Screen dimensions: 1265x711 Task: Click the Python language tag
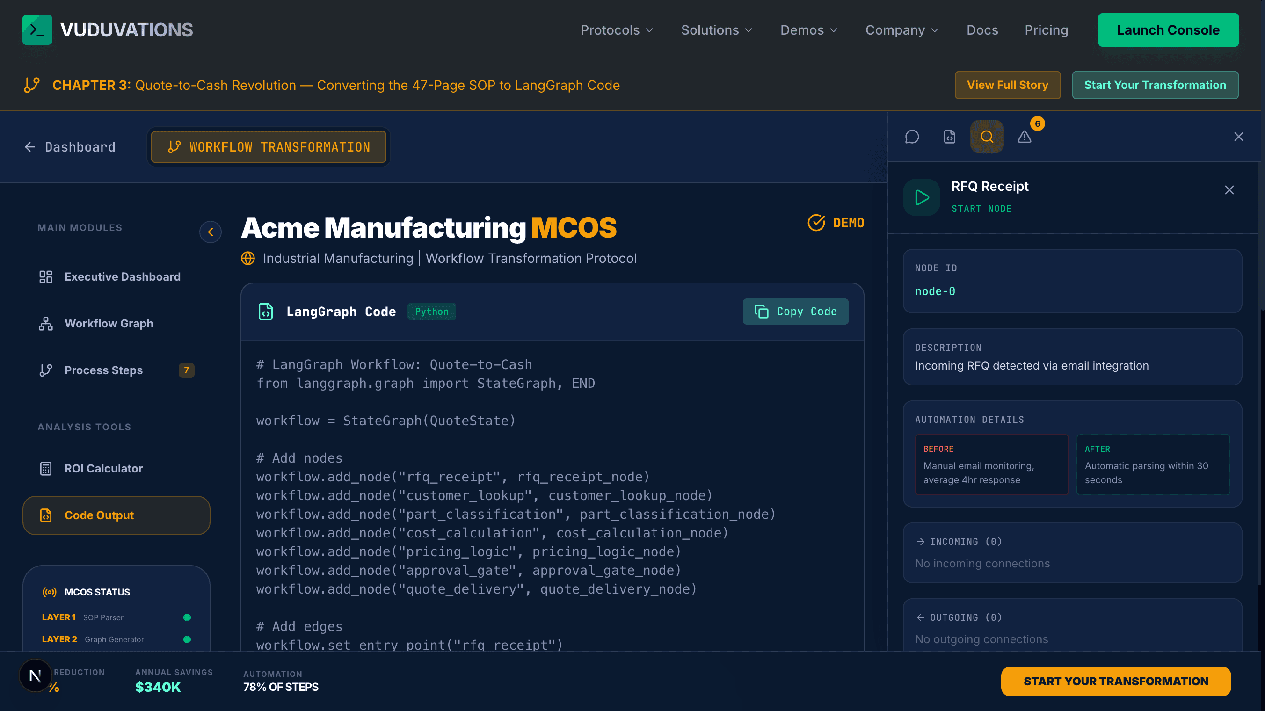[432, 312]
